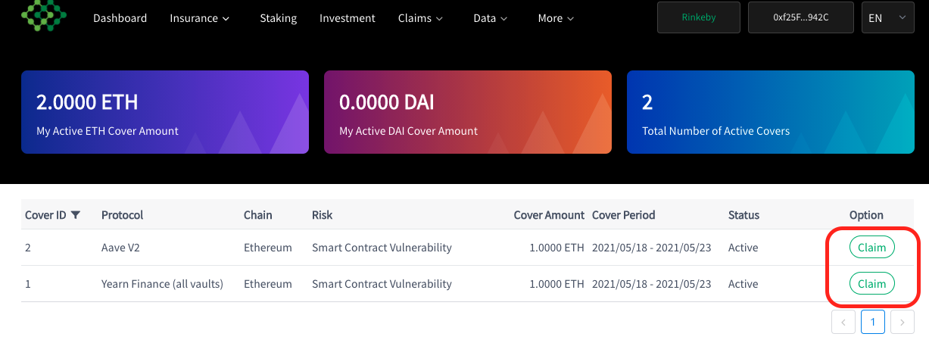Claim the Aave V2 cover
This screenshot has height=340, width=929.
pos(872,248)
